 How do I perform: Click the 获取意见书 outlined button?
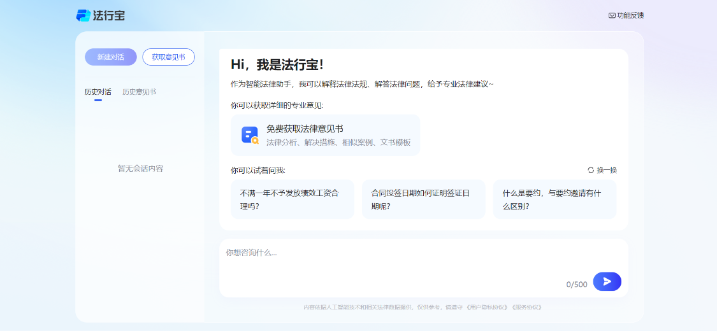[x=168, y=57]
